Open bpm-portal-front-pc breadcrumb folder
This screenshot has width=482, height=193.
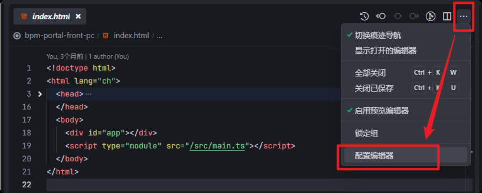click(60, 35)
